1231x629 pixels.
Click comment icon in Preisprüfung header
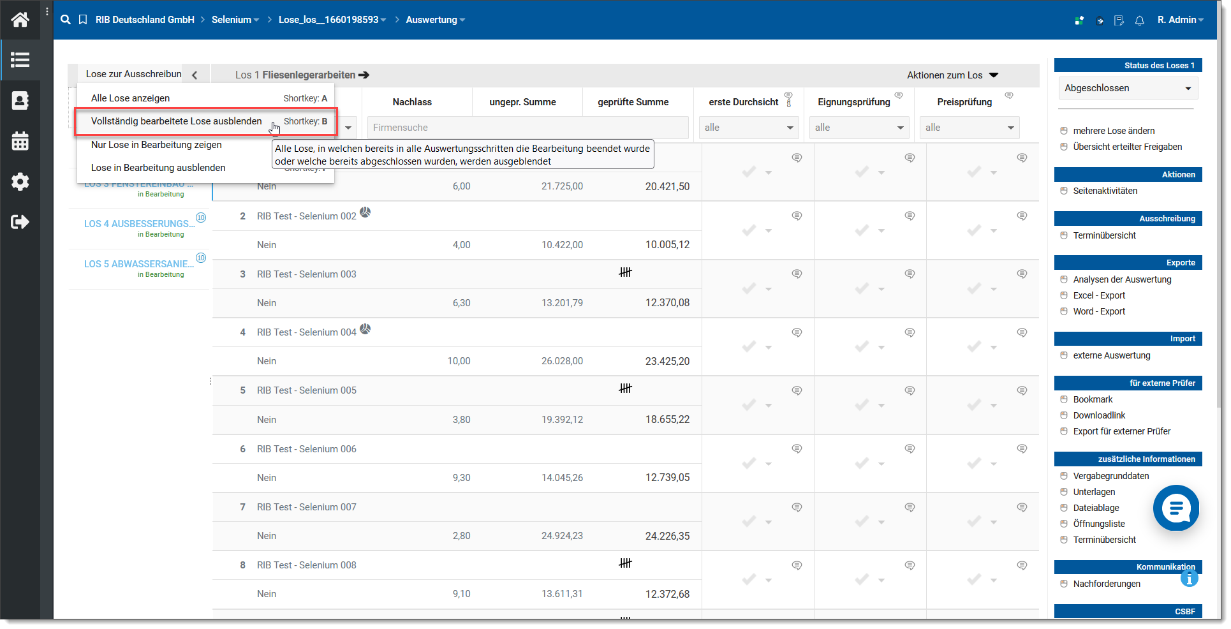[1009, 95]
